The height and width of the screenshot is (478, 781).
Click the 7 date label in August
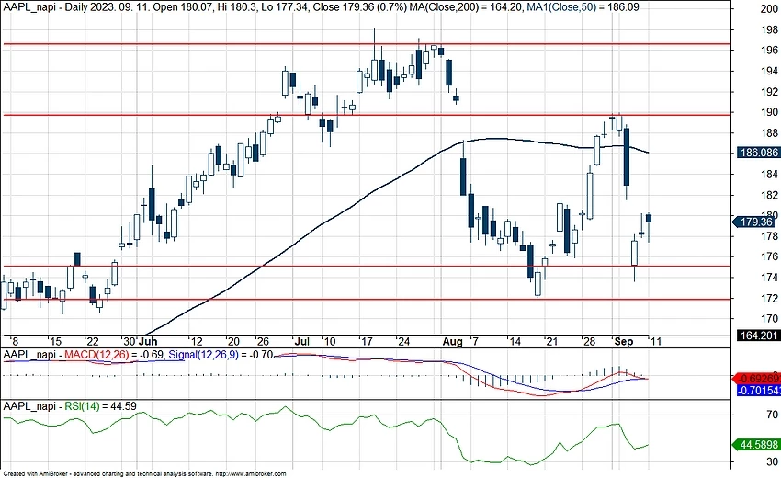tap(475, 341)
